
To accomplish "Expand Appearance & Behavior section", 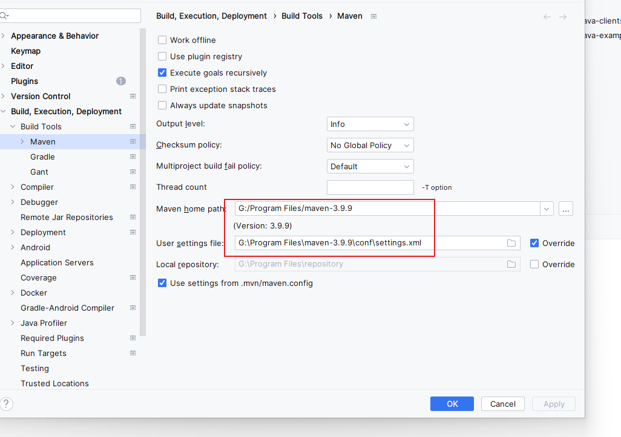I will (3, 36).
